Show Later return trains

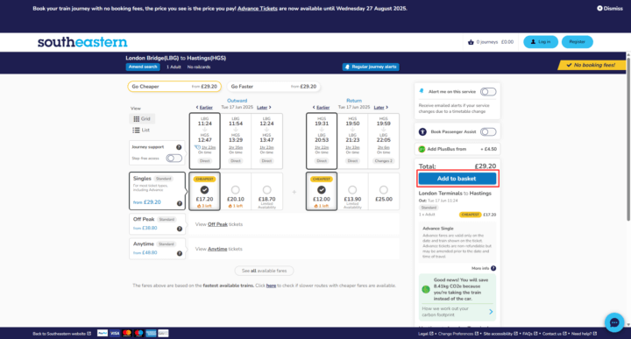(381, 108)
